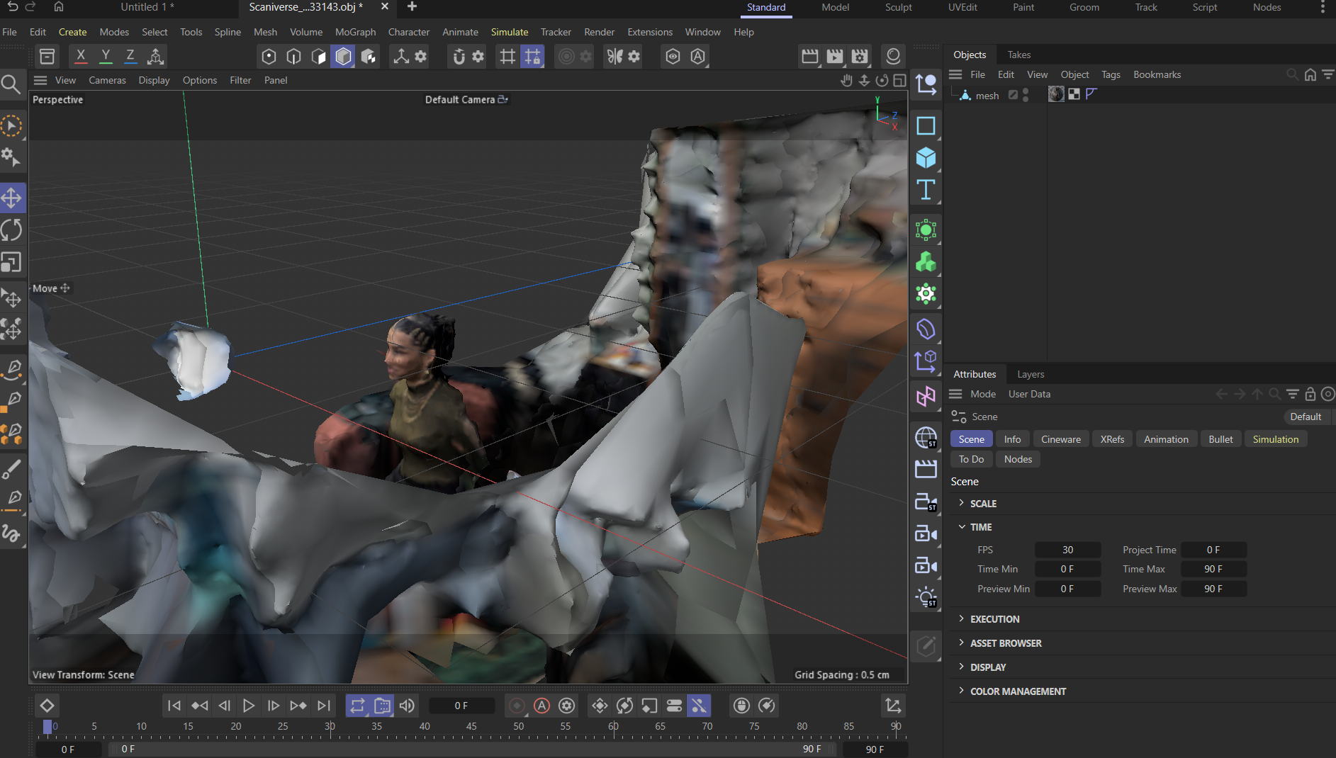Select the Move tool in left toolbar

(x=12, y=198)
